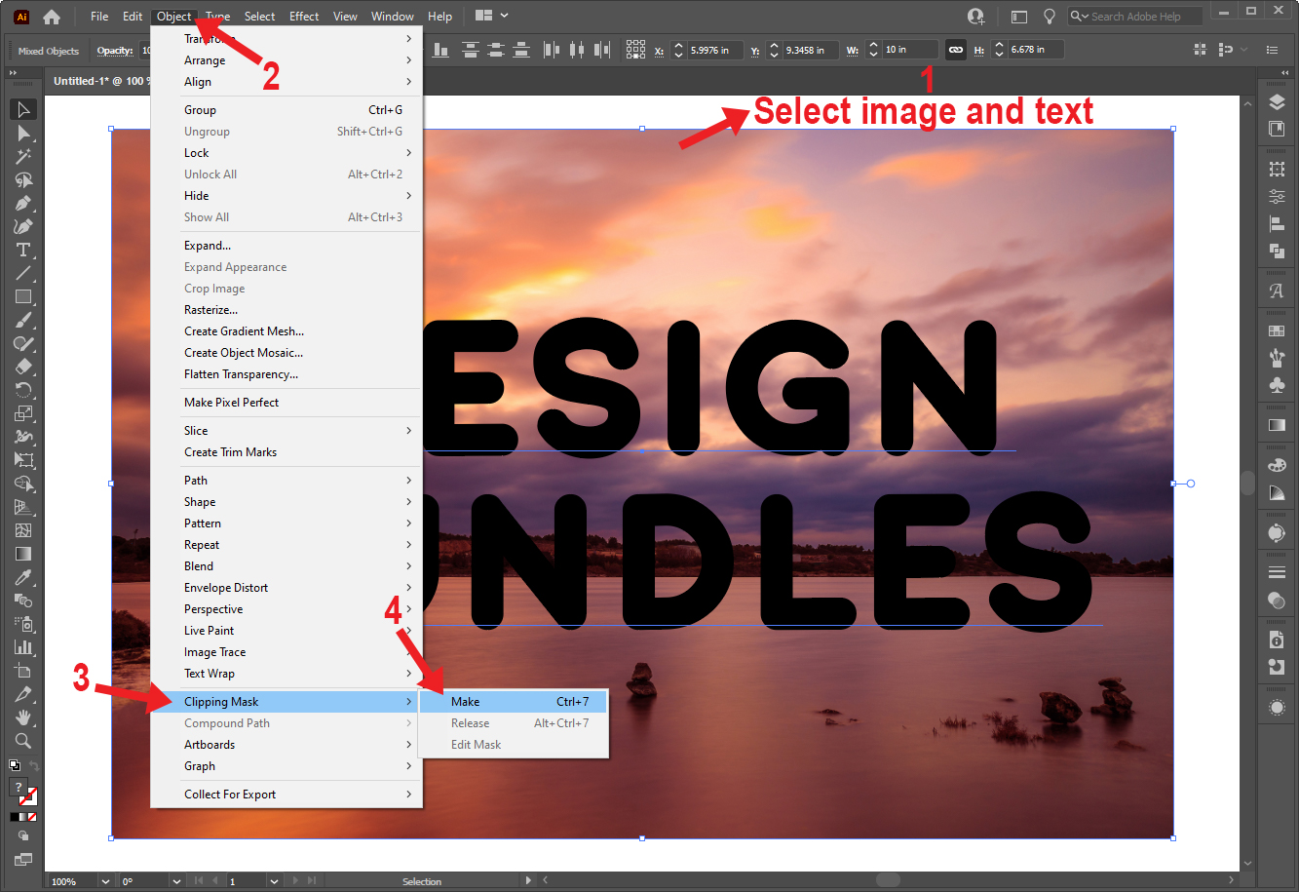Expand the Path submenu
This screenshot has height=892, width=1299.
(287, 481)
